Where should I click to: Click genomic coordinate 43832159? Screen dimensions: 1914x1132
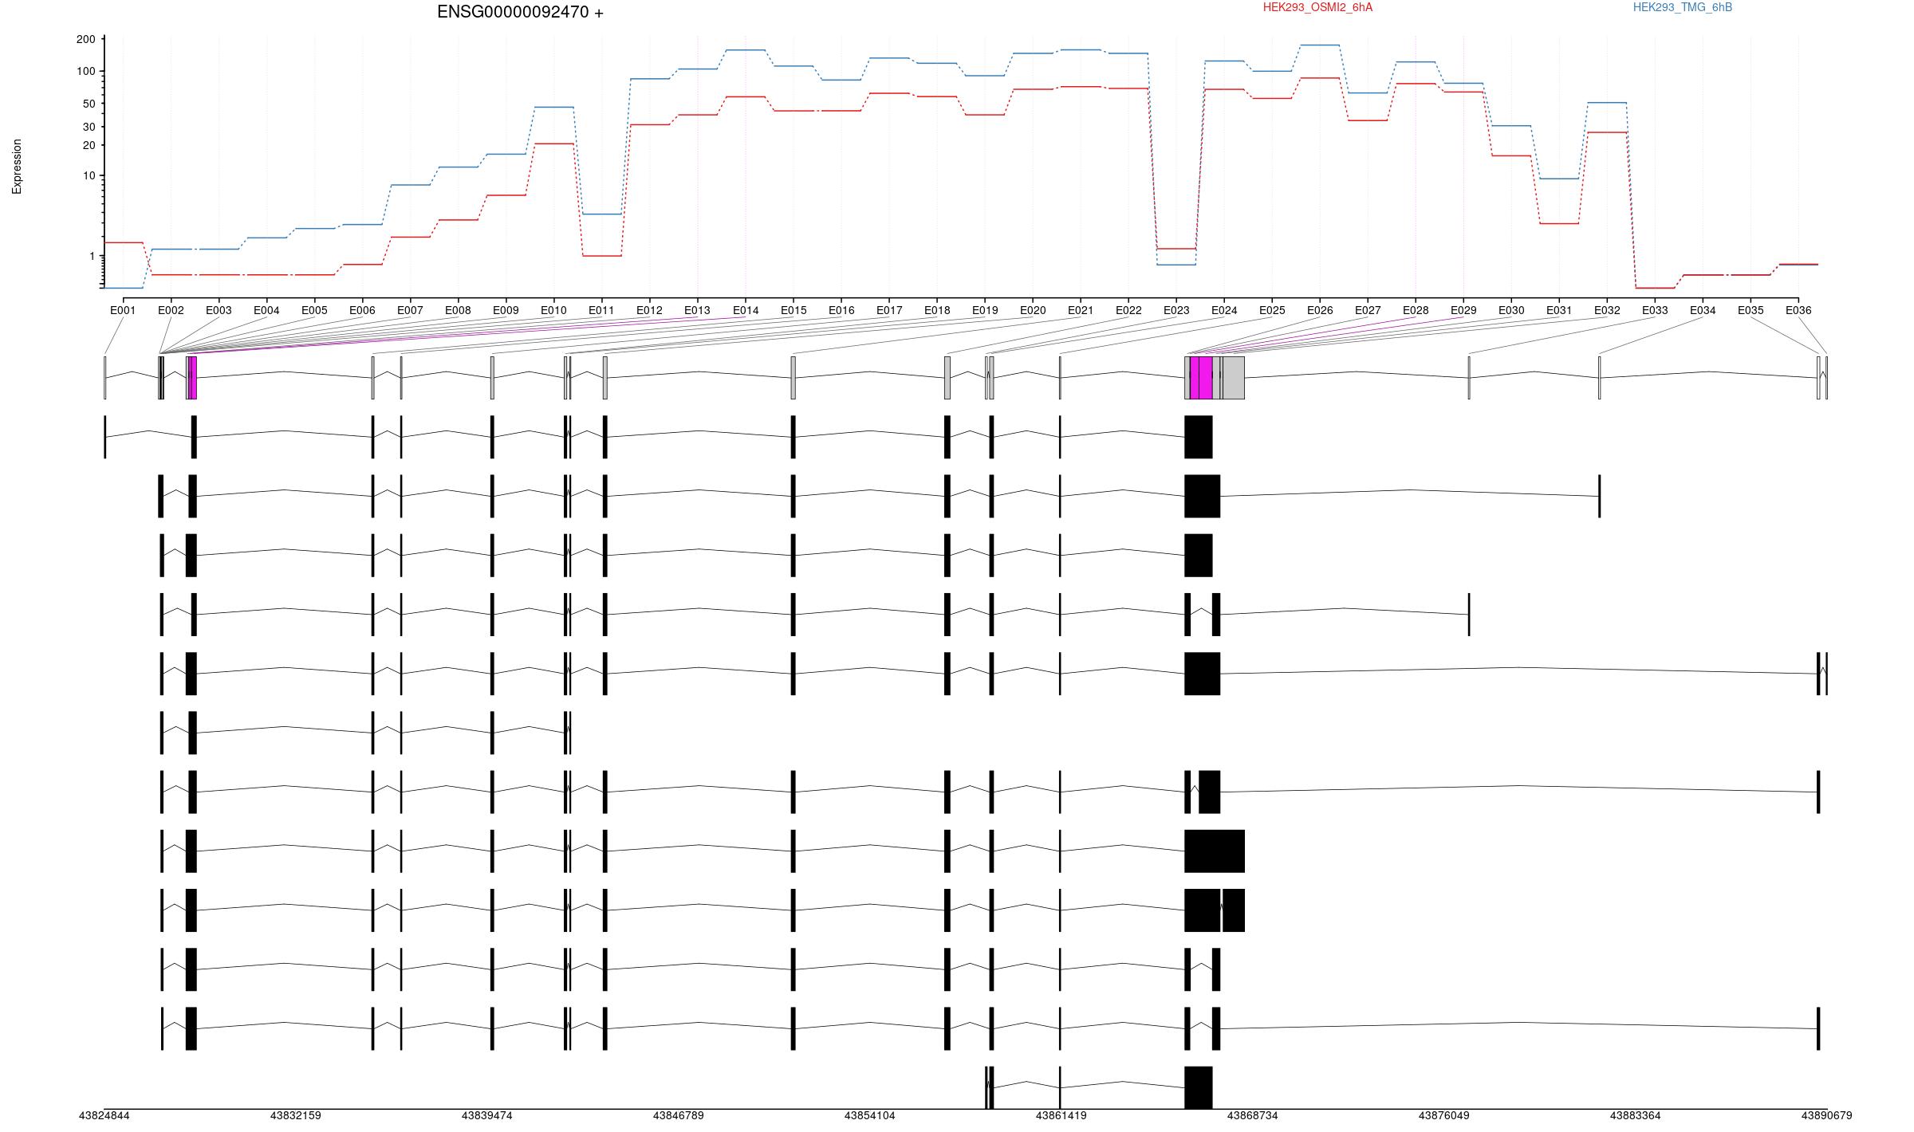coord(296,1115)
